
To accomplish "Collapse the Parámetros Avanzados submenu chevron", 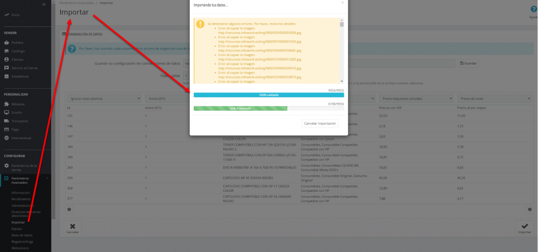I will point(47,178).
